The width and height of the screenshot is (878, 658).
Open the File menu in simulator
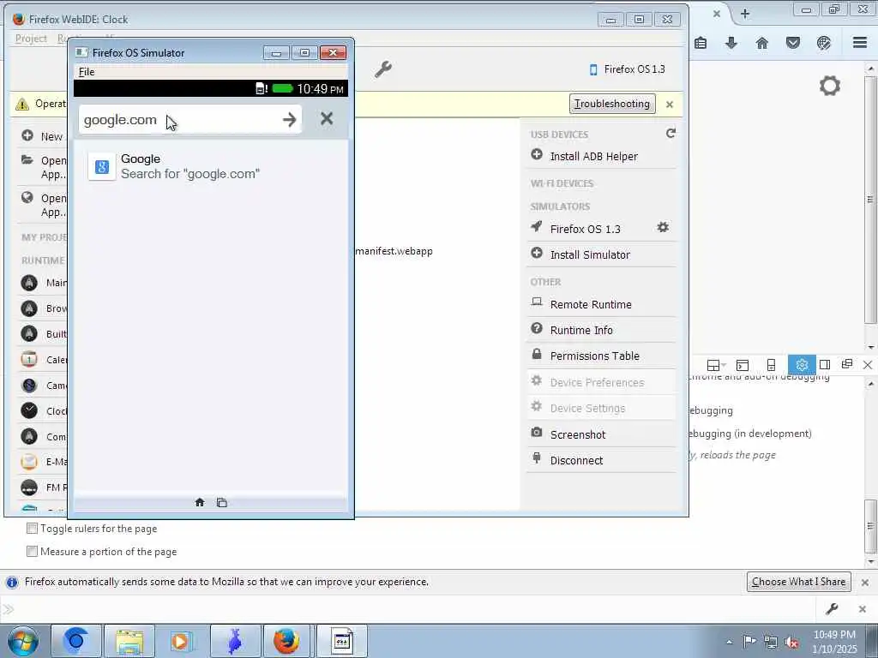87,72
